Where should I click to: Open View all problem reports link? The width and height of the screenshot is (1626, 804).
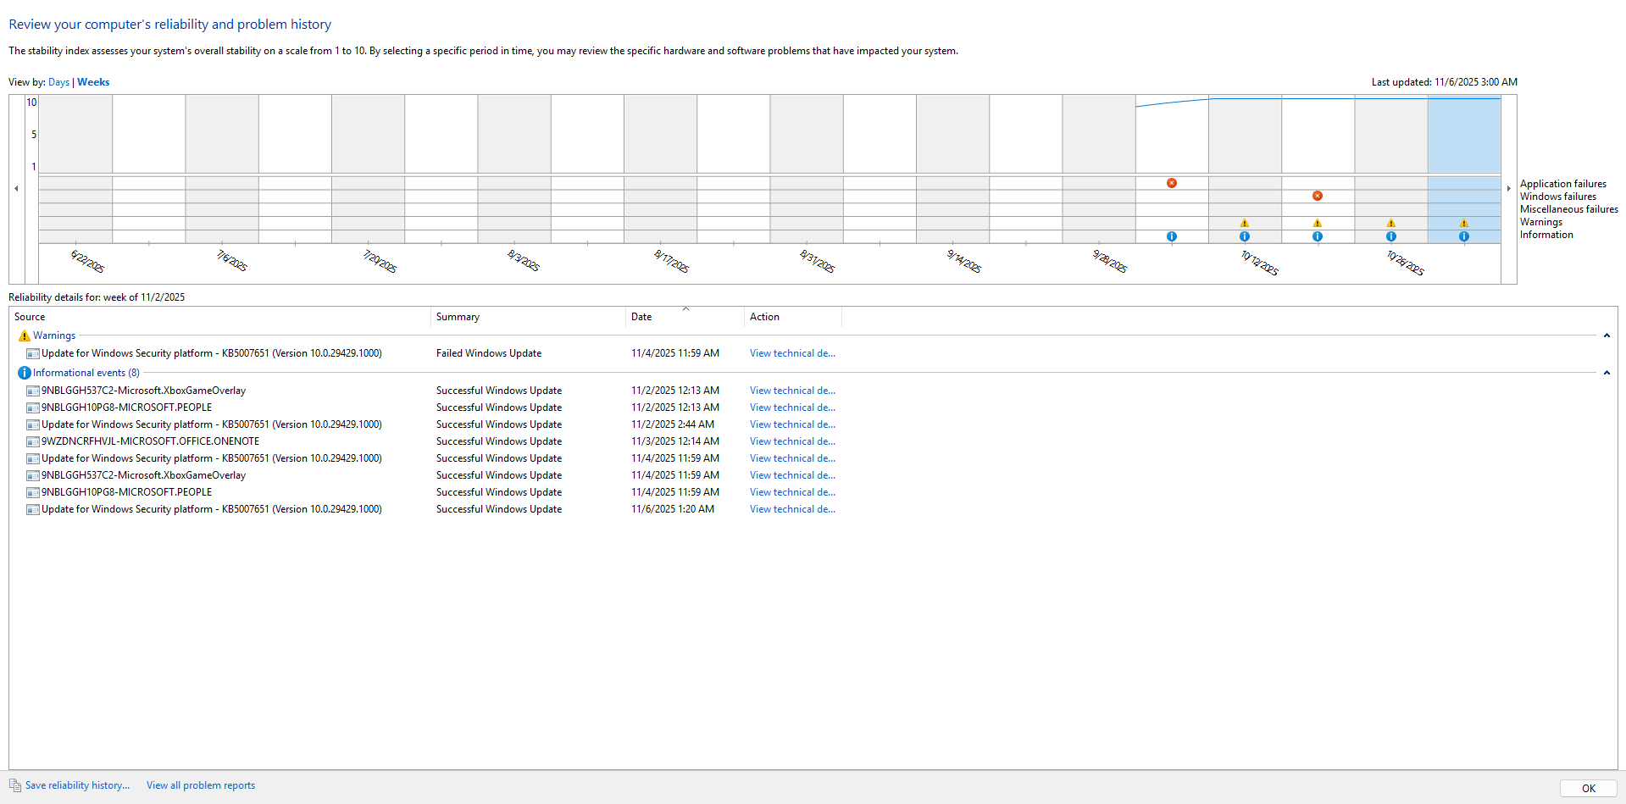(x=201, y=785)
